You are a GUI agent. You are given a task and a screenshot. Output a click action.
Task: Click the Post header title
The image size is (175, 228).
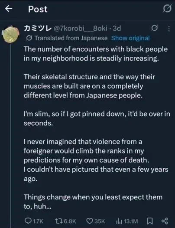coord(38,9)
